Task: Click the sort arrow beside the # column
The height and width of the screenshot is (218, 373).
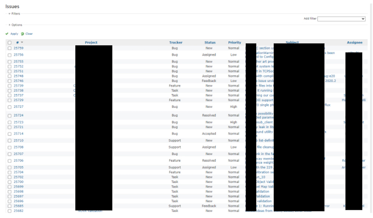Action: pyautogui.click(x=22, y=43)
